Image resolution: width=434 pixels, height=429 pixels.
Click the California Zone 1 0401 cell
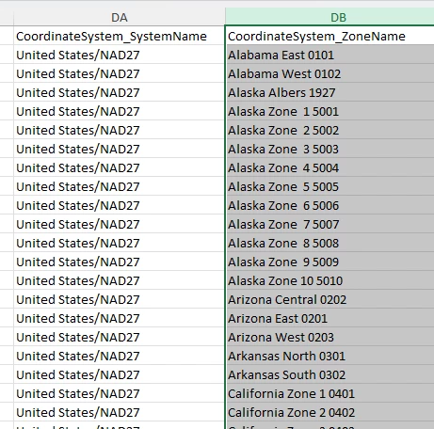330,393
